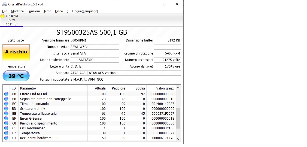Click the Modo trasferimento field SATA/300
This screenshot has height=147, width=307.
point(94,60)
